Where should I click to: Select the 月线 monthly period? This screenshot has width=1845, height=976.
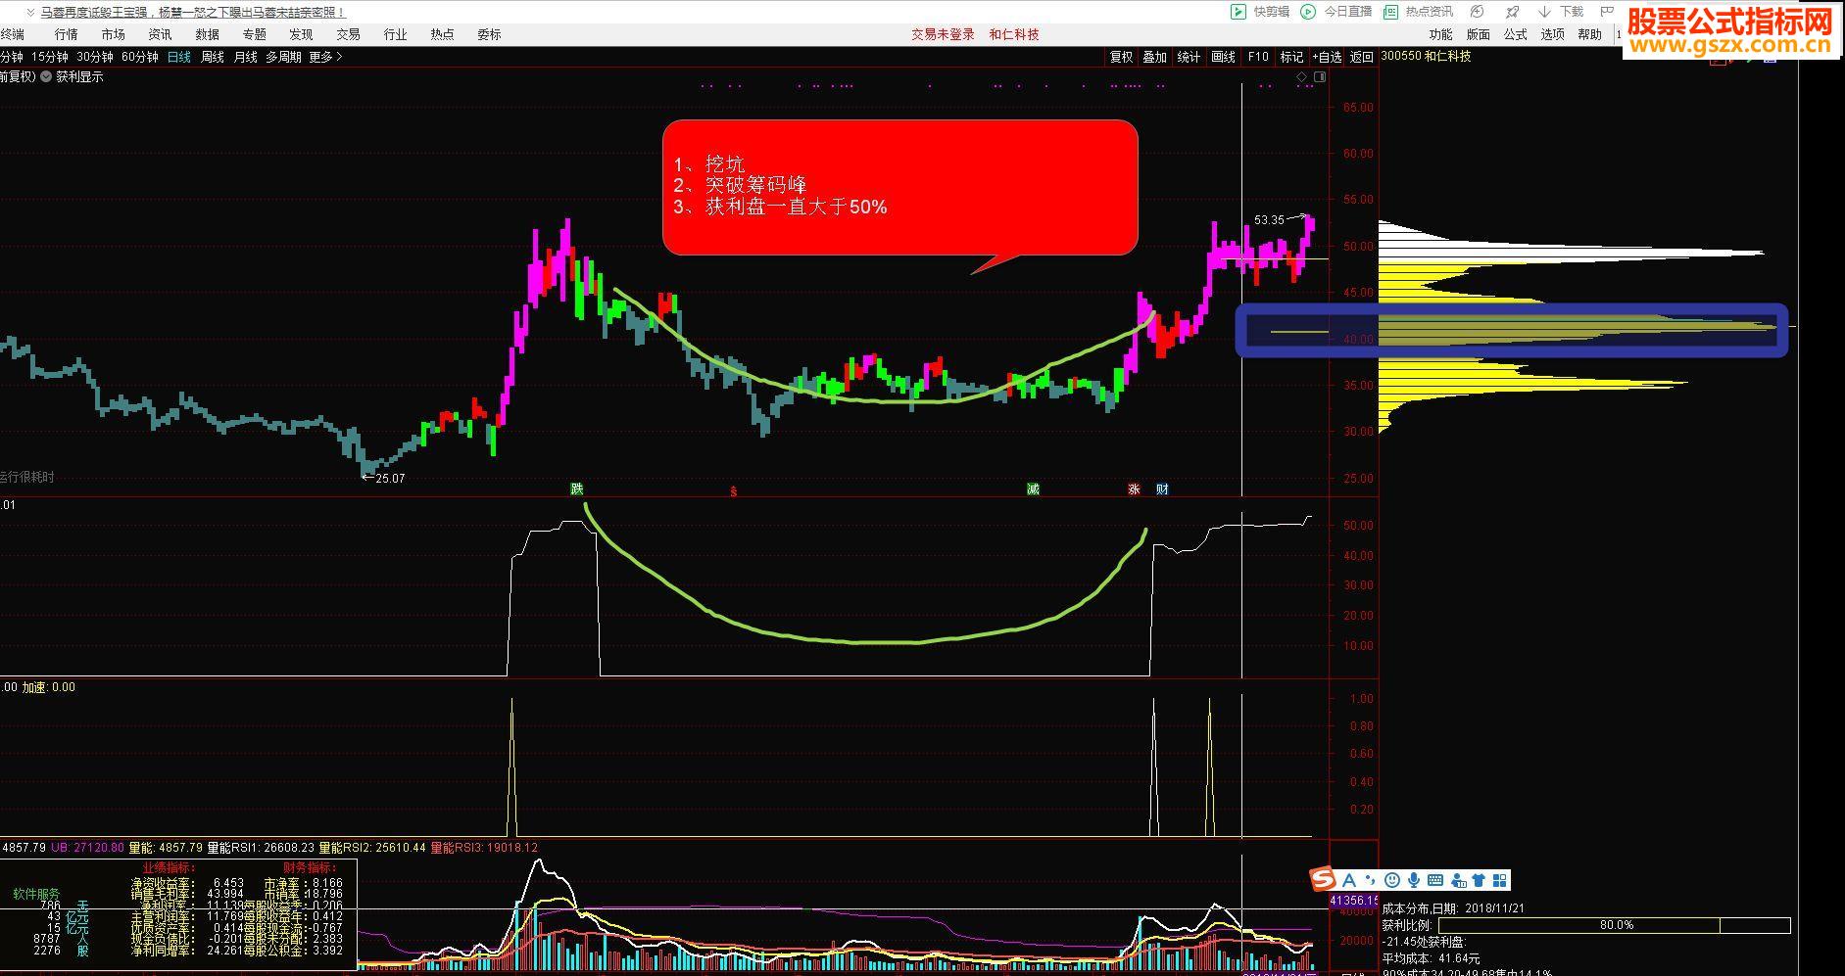click(245, 57)
